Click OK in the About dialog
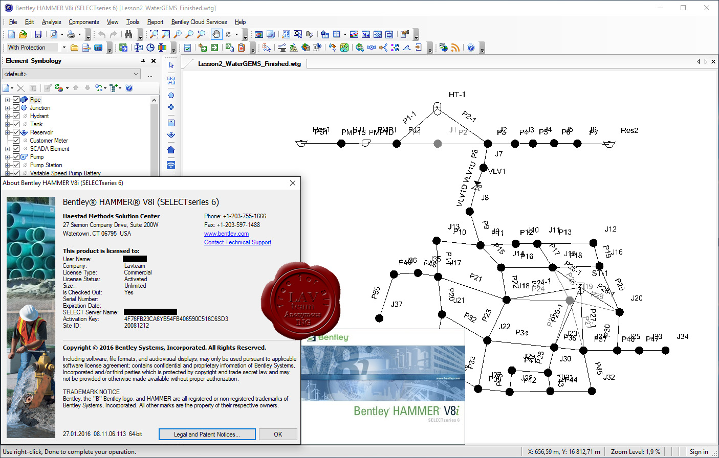The width and height of the screenshot is (719, 458). [278, 434]
